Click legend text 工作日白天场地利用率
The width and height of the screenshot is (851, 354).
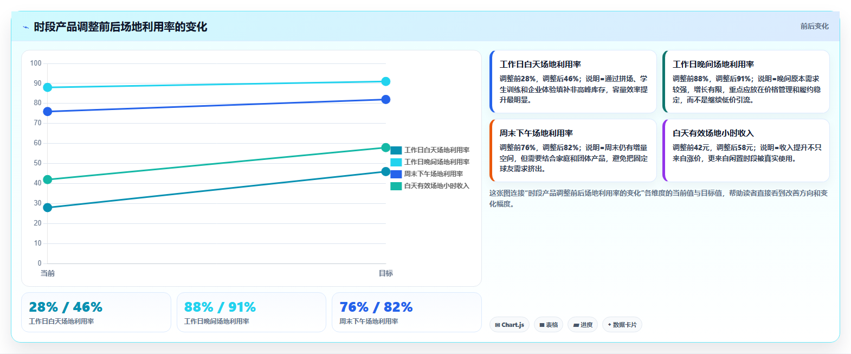[437, 150]
